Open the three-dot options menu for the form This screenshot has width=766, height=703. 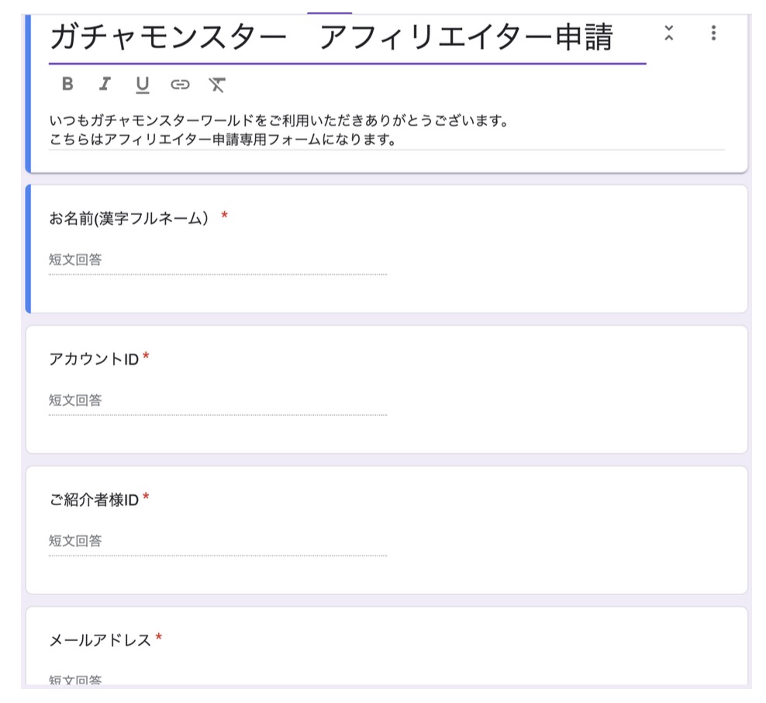713,34
